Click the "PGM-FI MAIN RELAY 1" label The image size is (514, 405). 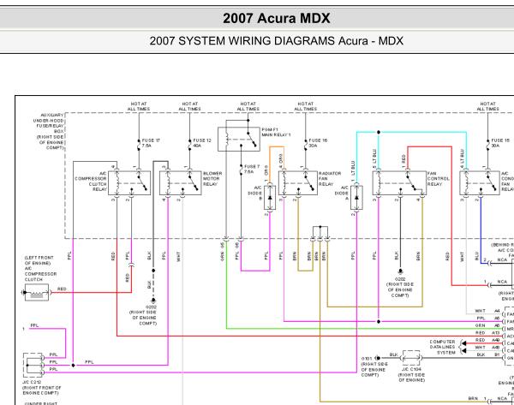pyautogui.click(x=276, y=133)
